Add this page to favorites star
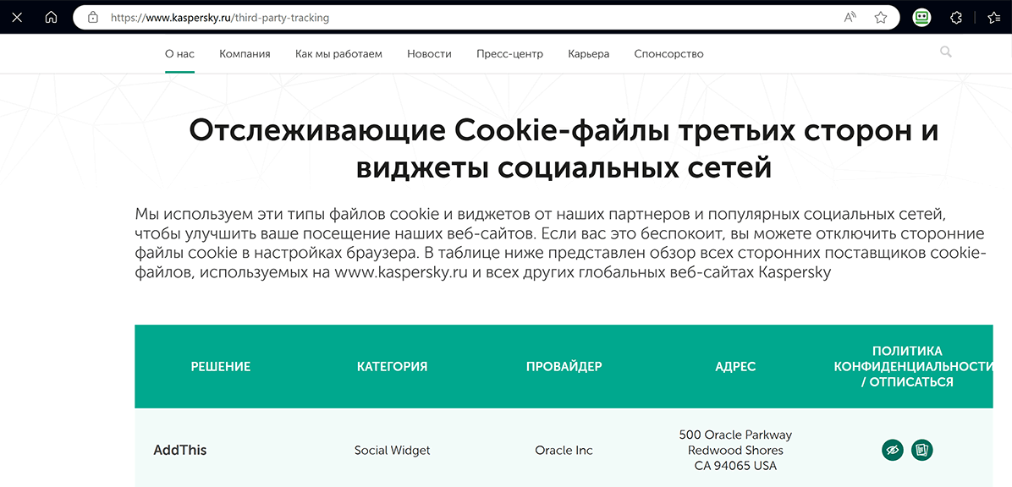This screenshot has height=487, width=1012. [x=880, y=18]
